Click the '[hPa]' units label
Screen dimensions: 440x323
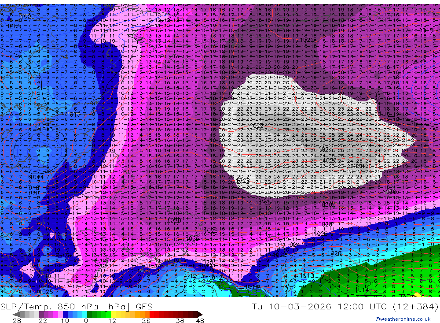click(x=117, y=306)
